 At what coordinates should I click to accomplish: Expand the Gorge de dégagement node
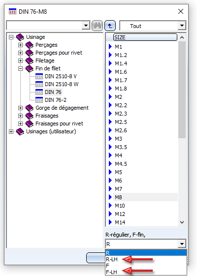(21, 108)
